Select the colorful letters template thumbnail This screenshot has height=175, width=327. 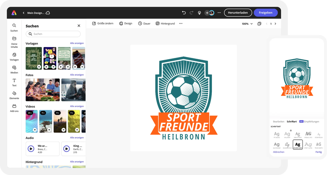50,58
